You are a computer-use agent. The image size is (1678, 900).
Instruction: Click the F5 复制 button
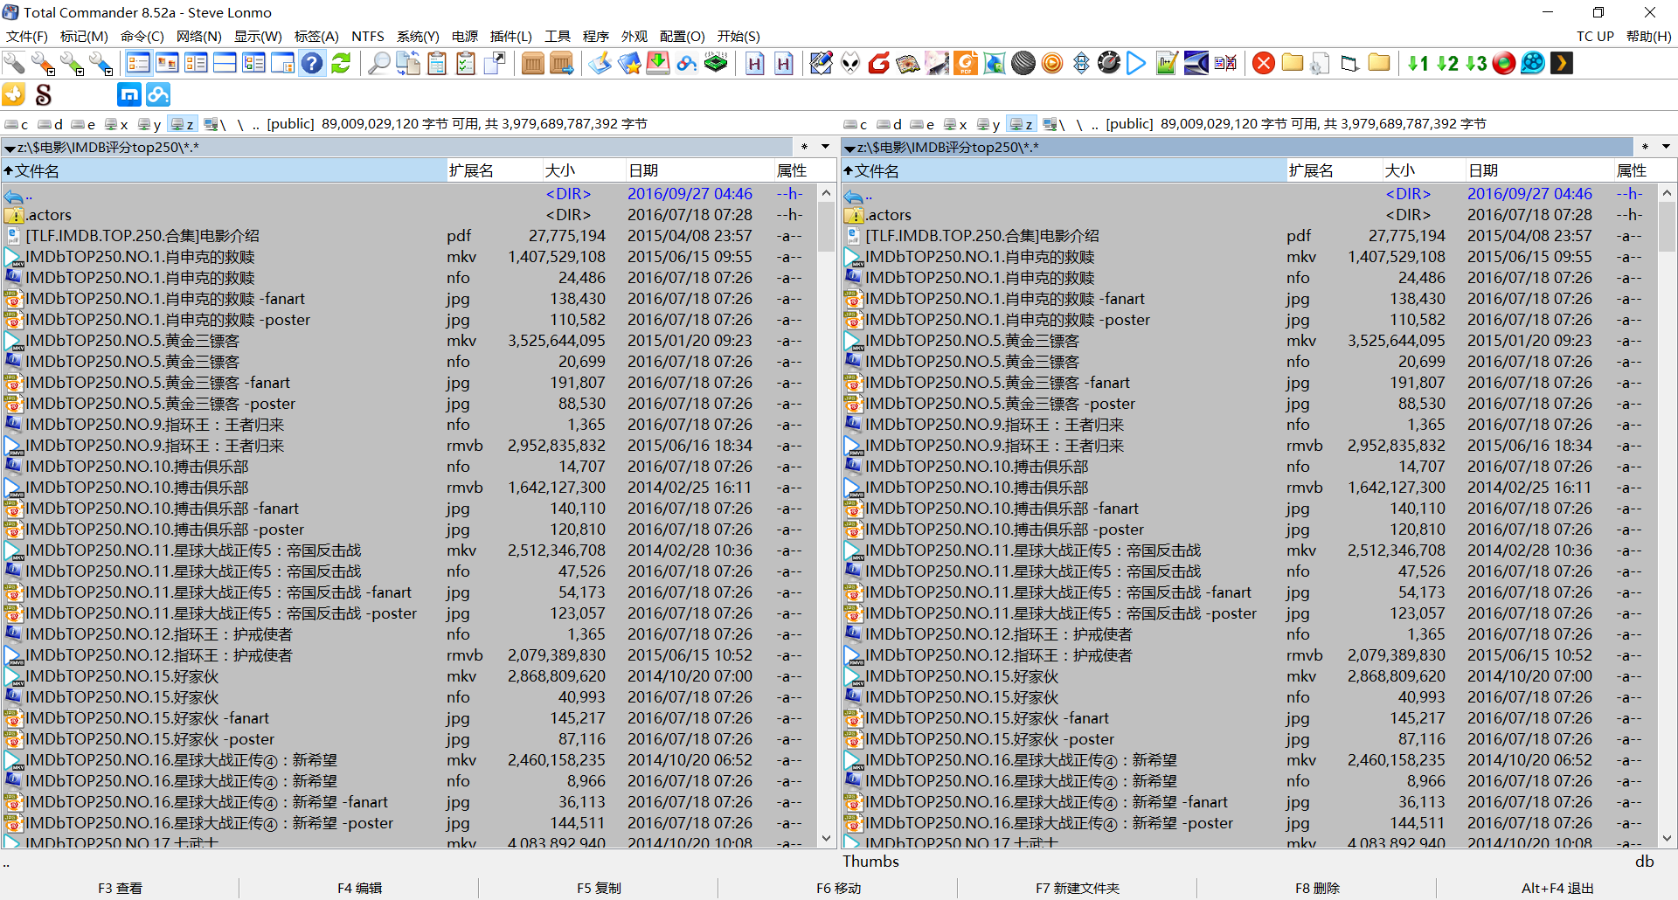pyautogui.click(x=599, y=888)
